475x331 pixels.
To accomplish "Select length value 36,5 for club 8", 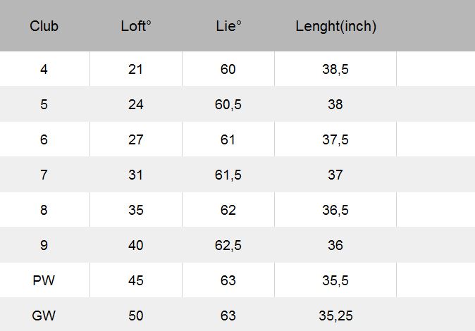I will [x=335, y=211].
